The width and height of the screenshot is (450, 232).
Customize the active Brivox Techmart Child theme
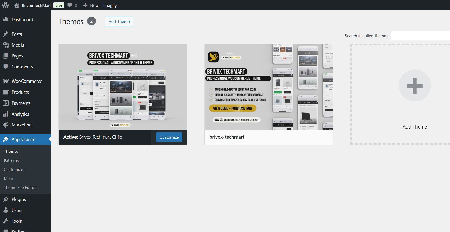pyautogui.click(x=169, y=137)
